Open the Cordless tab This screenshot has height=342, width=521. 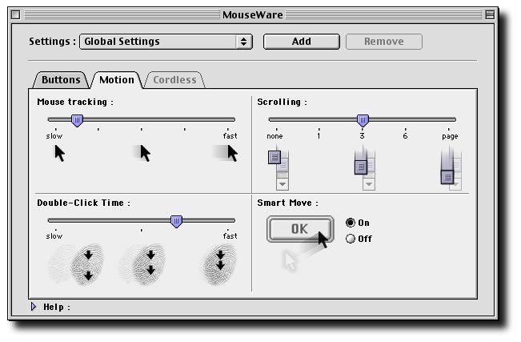click(x=174, y=80)
